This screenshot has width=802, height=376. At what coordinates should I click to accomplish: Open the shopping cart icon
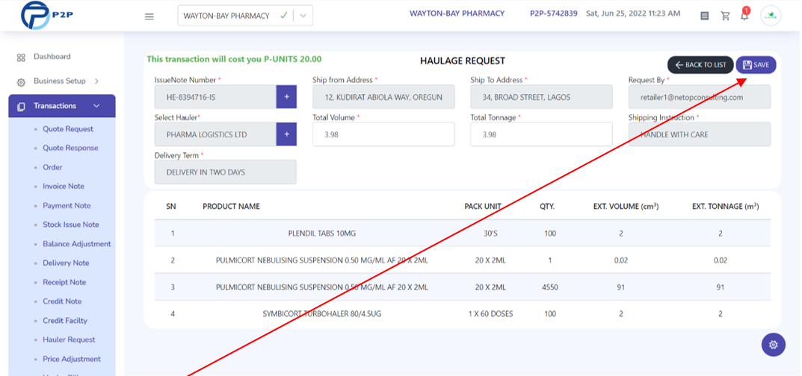pos(725,16)
